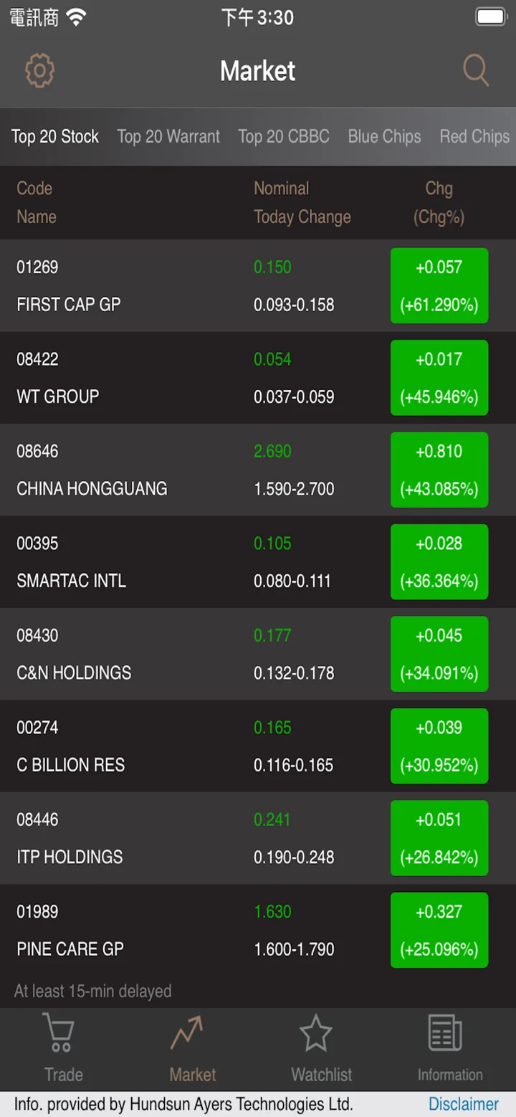Switch to Top 20 CBBC tab
The width and height of the screenshot is (516, 1117).
[284, 136]
